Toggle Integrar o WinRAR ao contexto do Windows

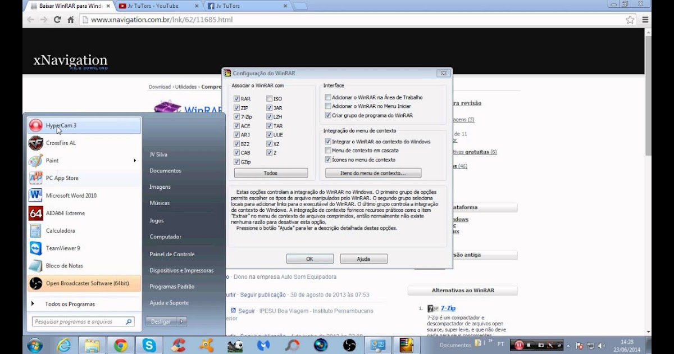tap(328, 142)
